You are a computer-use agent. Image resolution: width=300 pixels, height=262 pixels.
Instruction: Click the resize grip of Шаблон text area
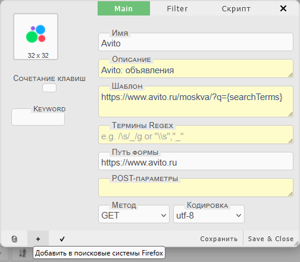(x=290, y=114)
